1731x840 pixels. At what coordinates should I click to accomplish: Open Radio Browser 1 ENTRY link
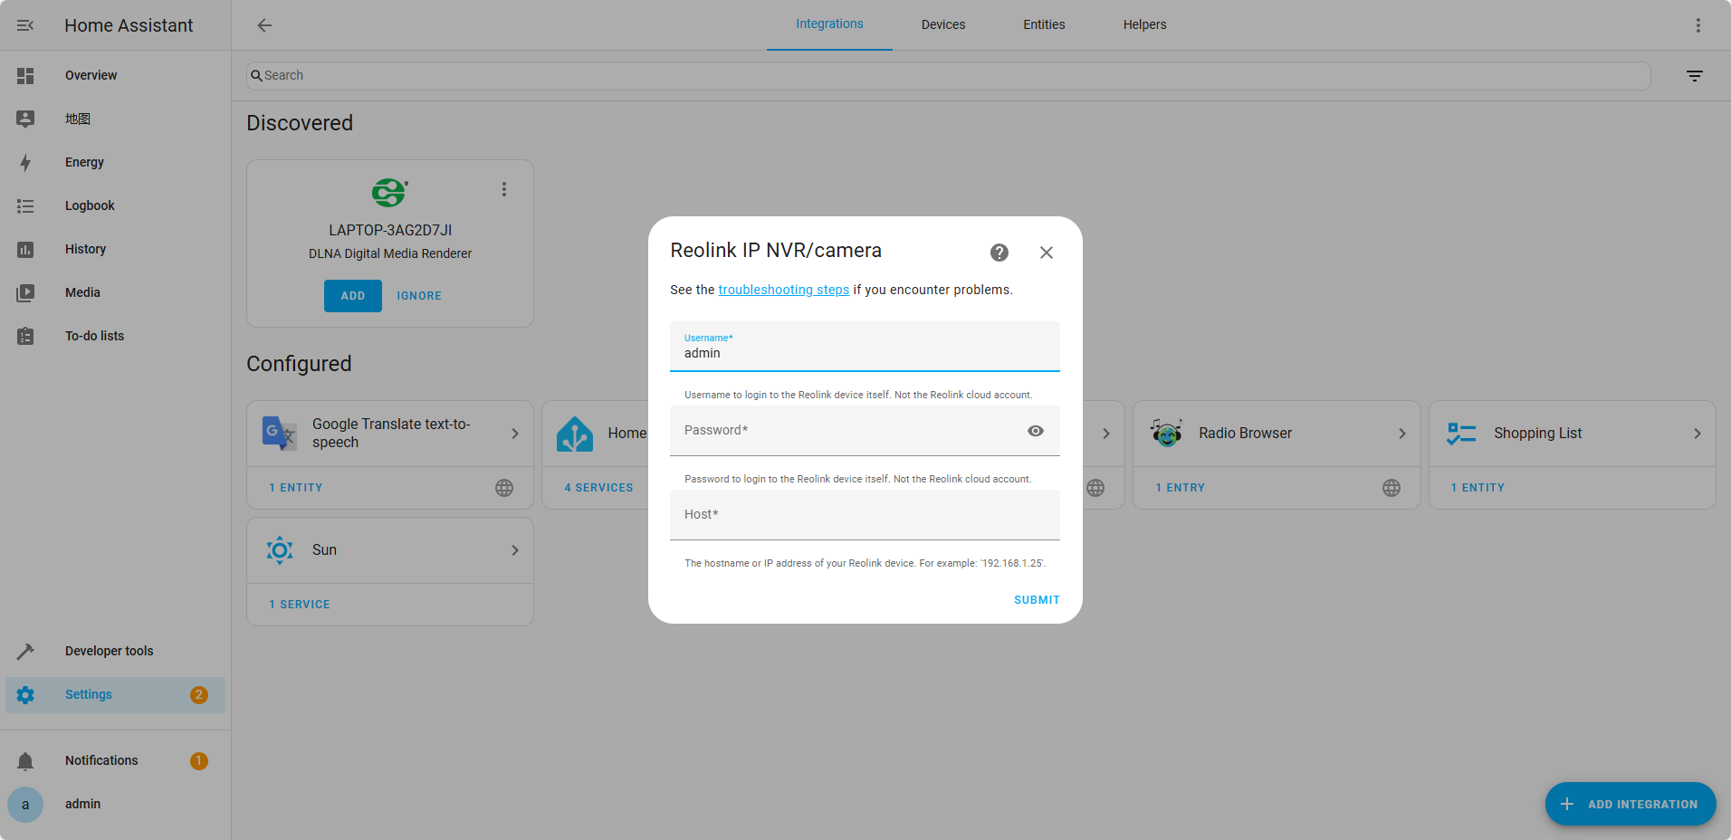click(x=1180, y=488)
